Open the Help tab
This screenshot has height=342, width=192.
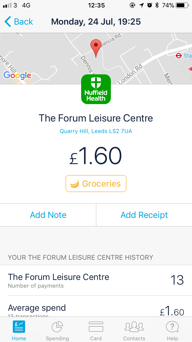tap(172, 331)
